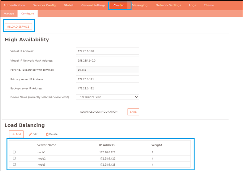Open the Logs tab
This screenshot has width=243, height=171.
[192, 5]
